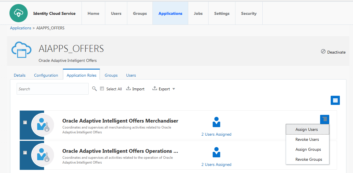Click the Identity Cloud Service logo icon
This screenshot has width=353, height=173.
(x=18, y=13)
